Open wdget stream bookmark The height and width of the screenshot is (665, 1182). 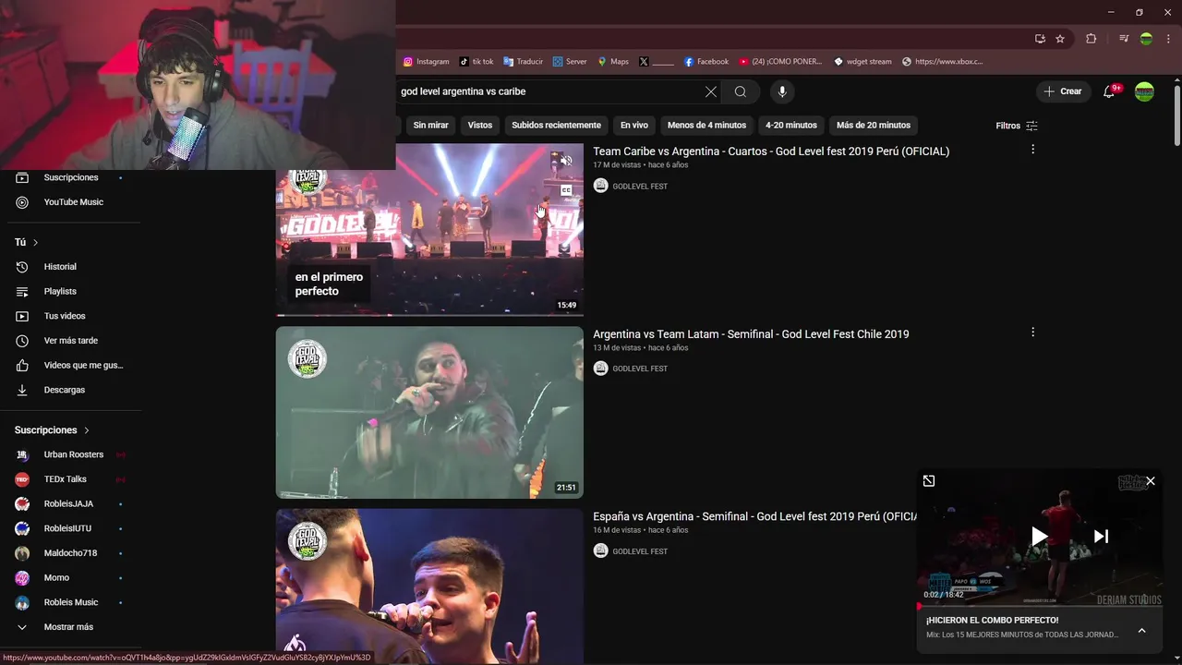click(x=862, y=62)
